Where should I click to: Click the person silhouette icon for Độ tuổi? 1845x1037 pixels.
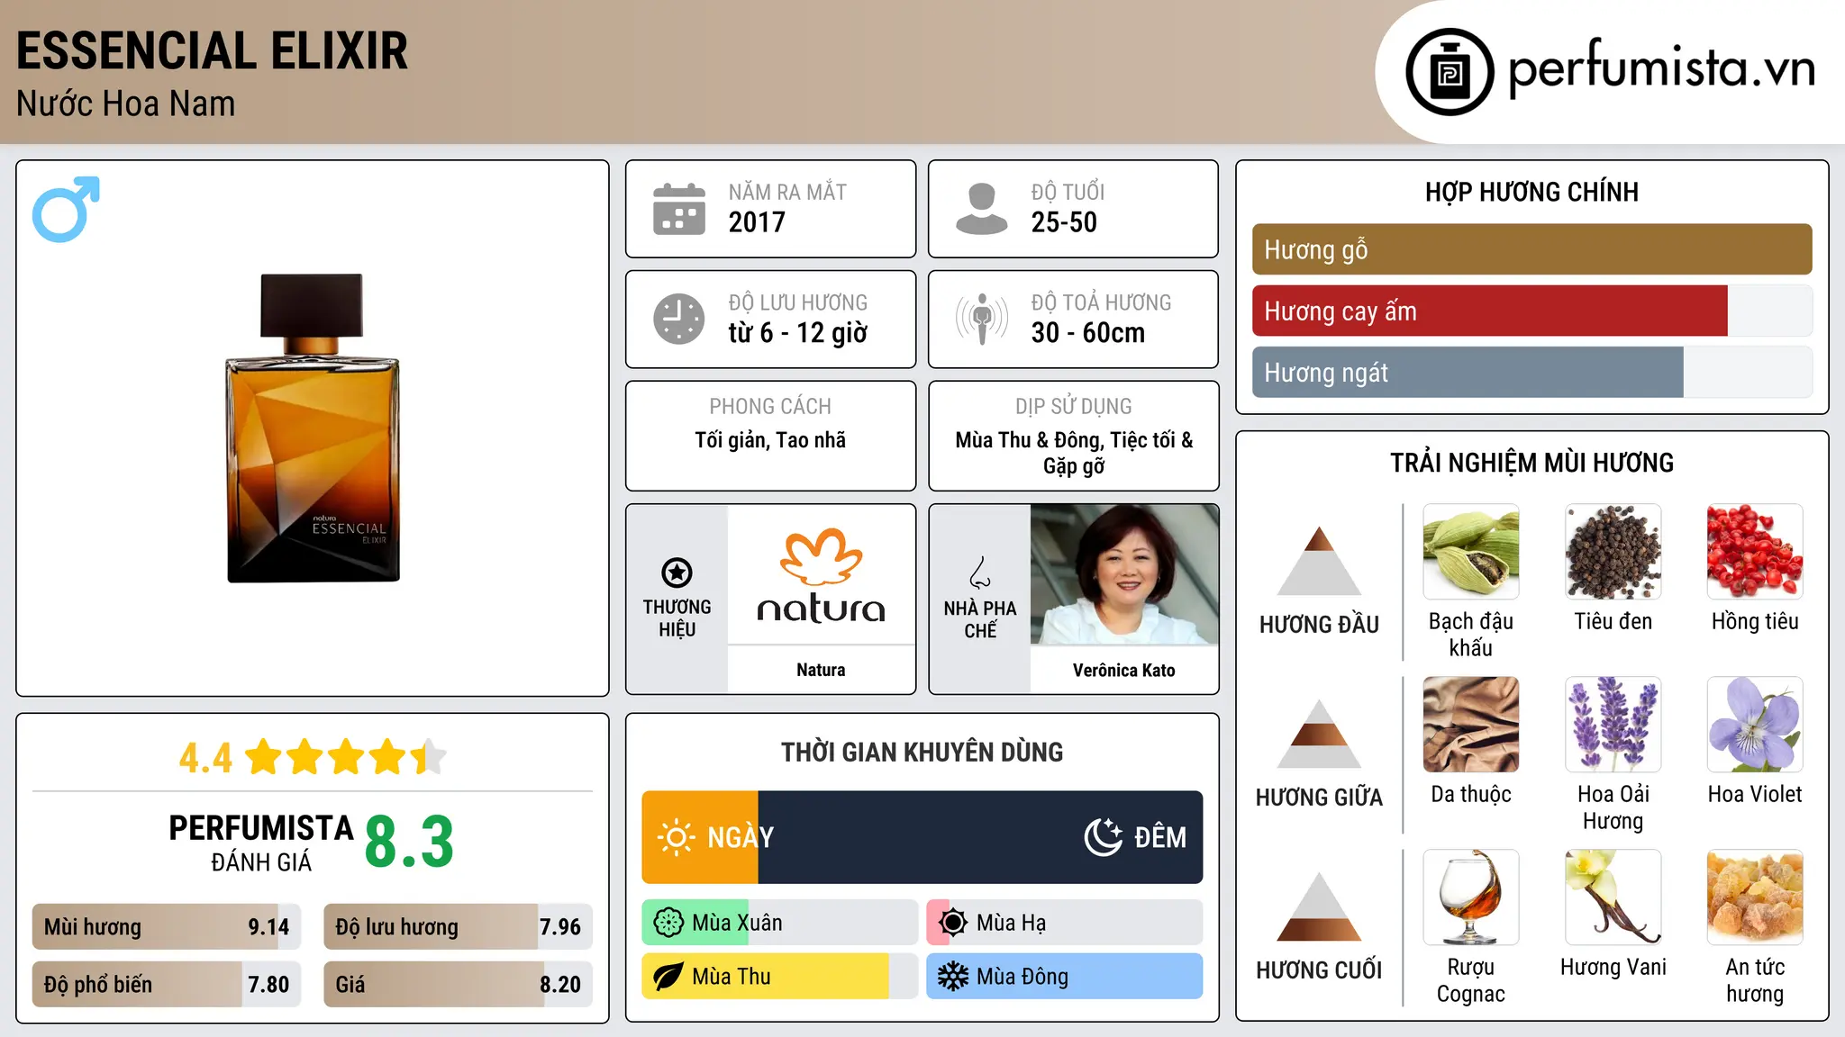click(x=981, y=209)
